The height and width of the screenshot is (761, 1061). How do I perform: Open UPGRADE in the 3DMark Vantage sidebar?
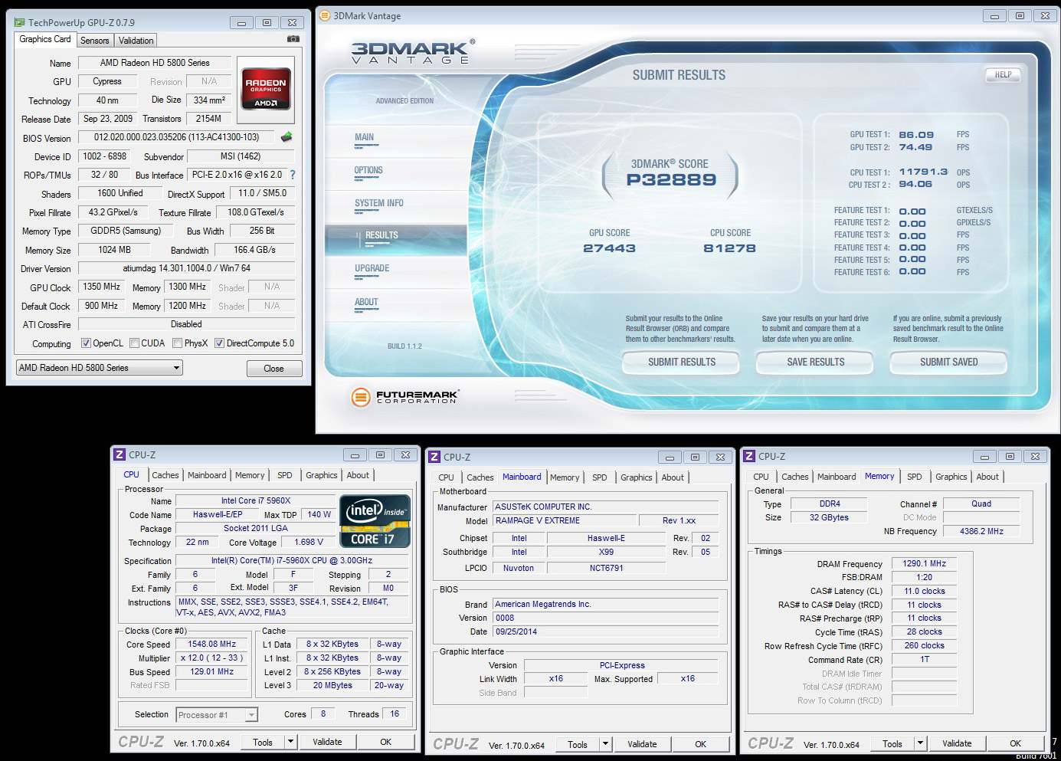click(372, 269)
